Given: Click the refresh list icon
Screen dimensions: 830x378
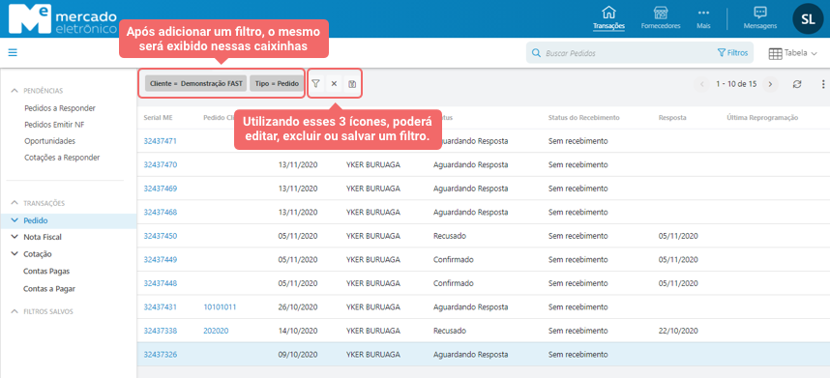Looking at the screenshot, I should click(x=797, y=84).
